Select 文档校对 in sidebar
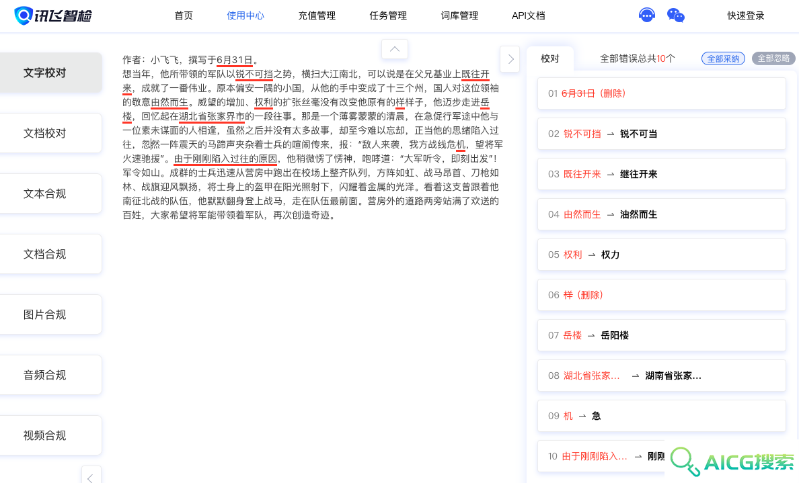This screenshot has height=483, width=799. (x=50, y=134)
